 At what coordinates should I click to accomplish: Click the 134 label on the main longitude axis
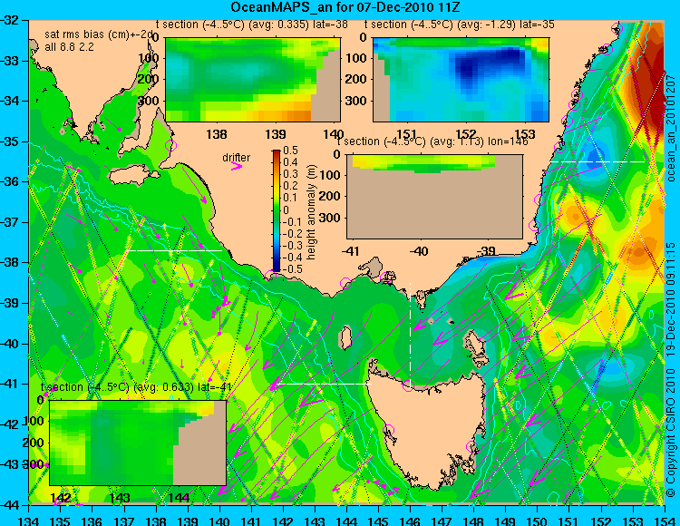coord(29,521)
